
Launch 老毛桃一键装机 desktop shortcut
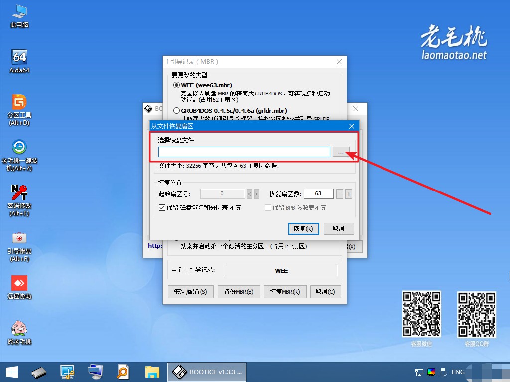(x=19, y=155)
